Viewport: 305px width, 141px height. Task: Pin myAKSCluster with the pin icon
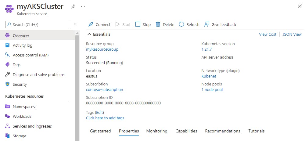[73, 7]
